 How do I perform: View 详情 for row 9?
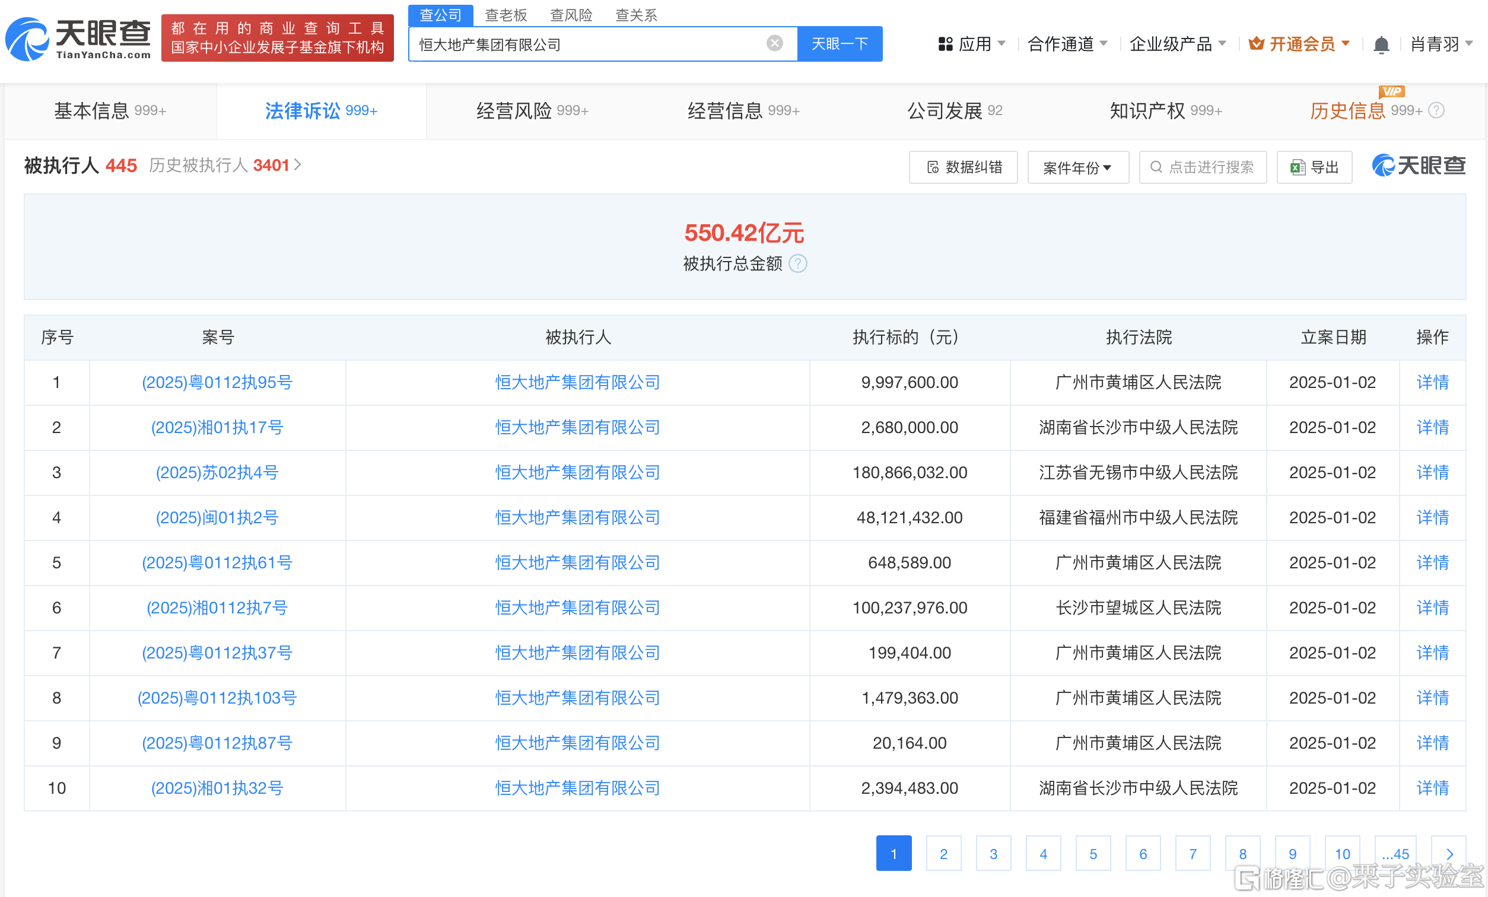click(1432, 743)
